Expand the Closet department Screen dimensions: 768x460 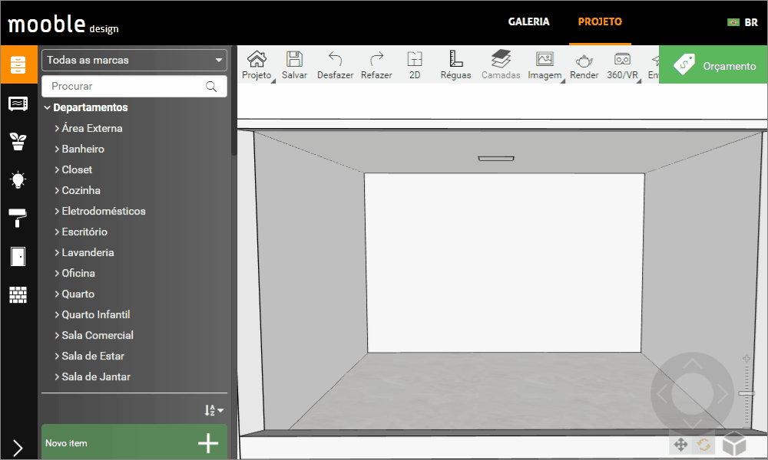coord(73,169)
